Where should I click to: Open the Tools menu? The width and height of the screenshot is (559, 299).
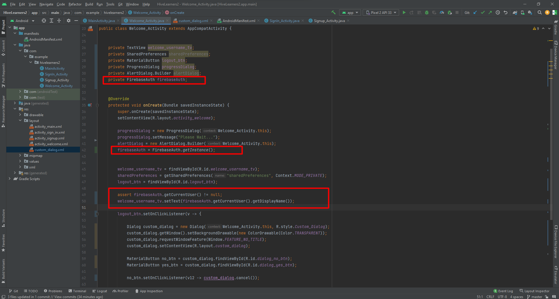coord(110,4)
